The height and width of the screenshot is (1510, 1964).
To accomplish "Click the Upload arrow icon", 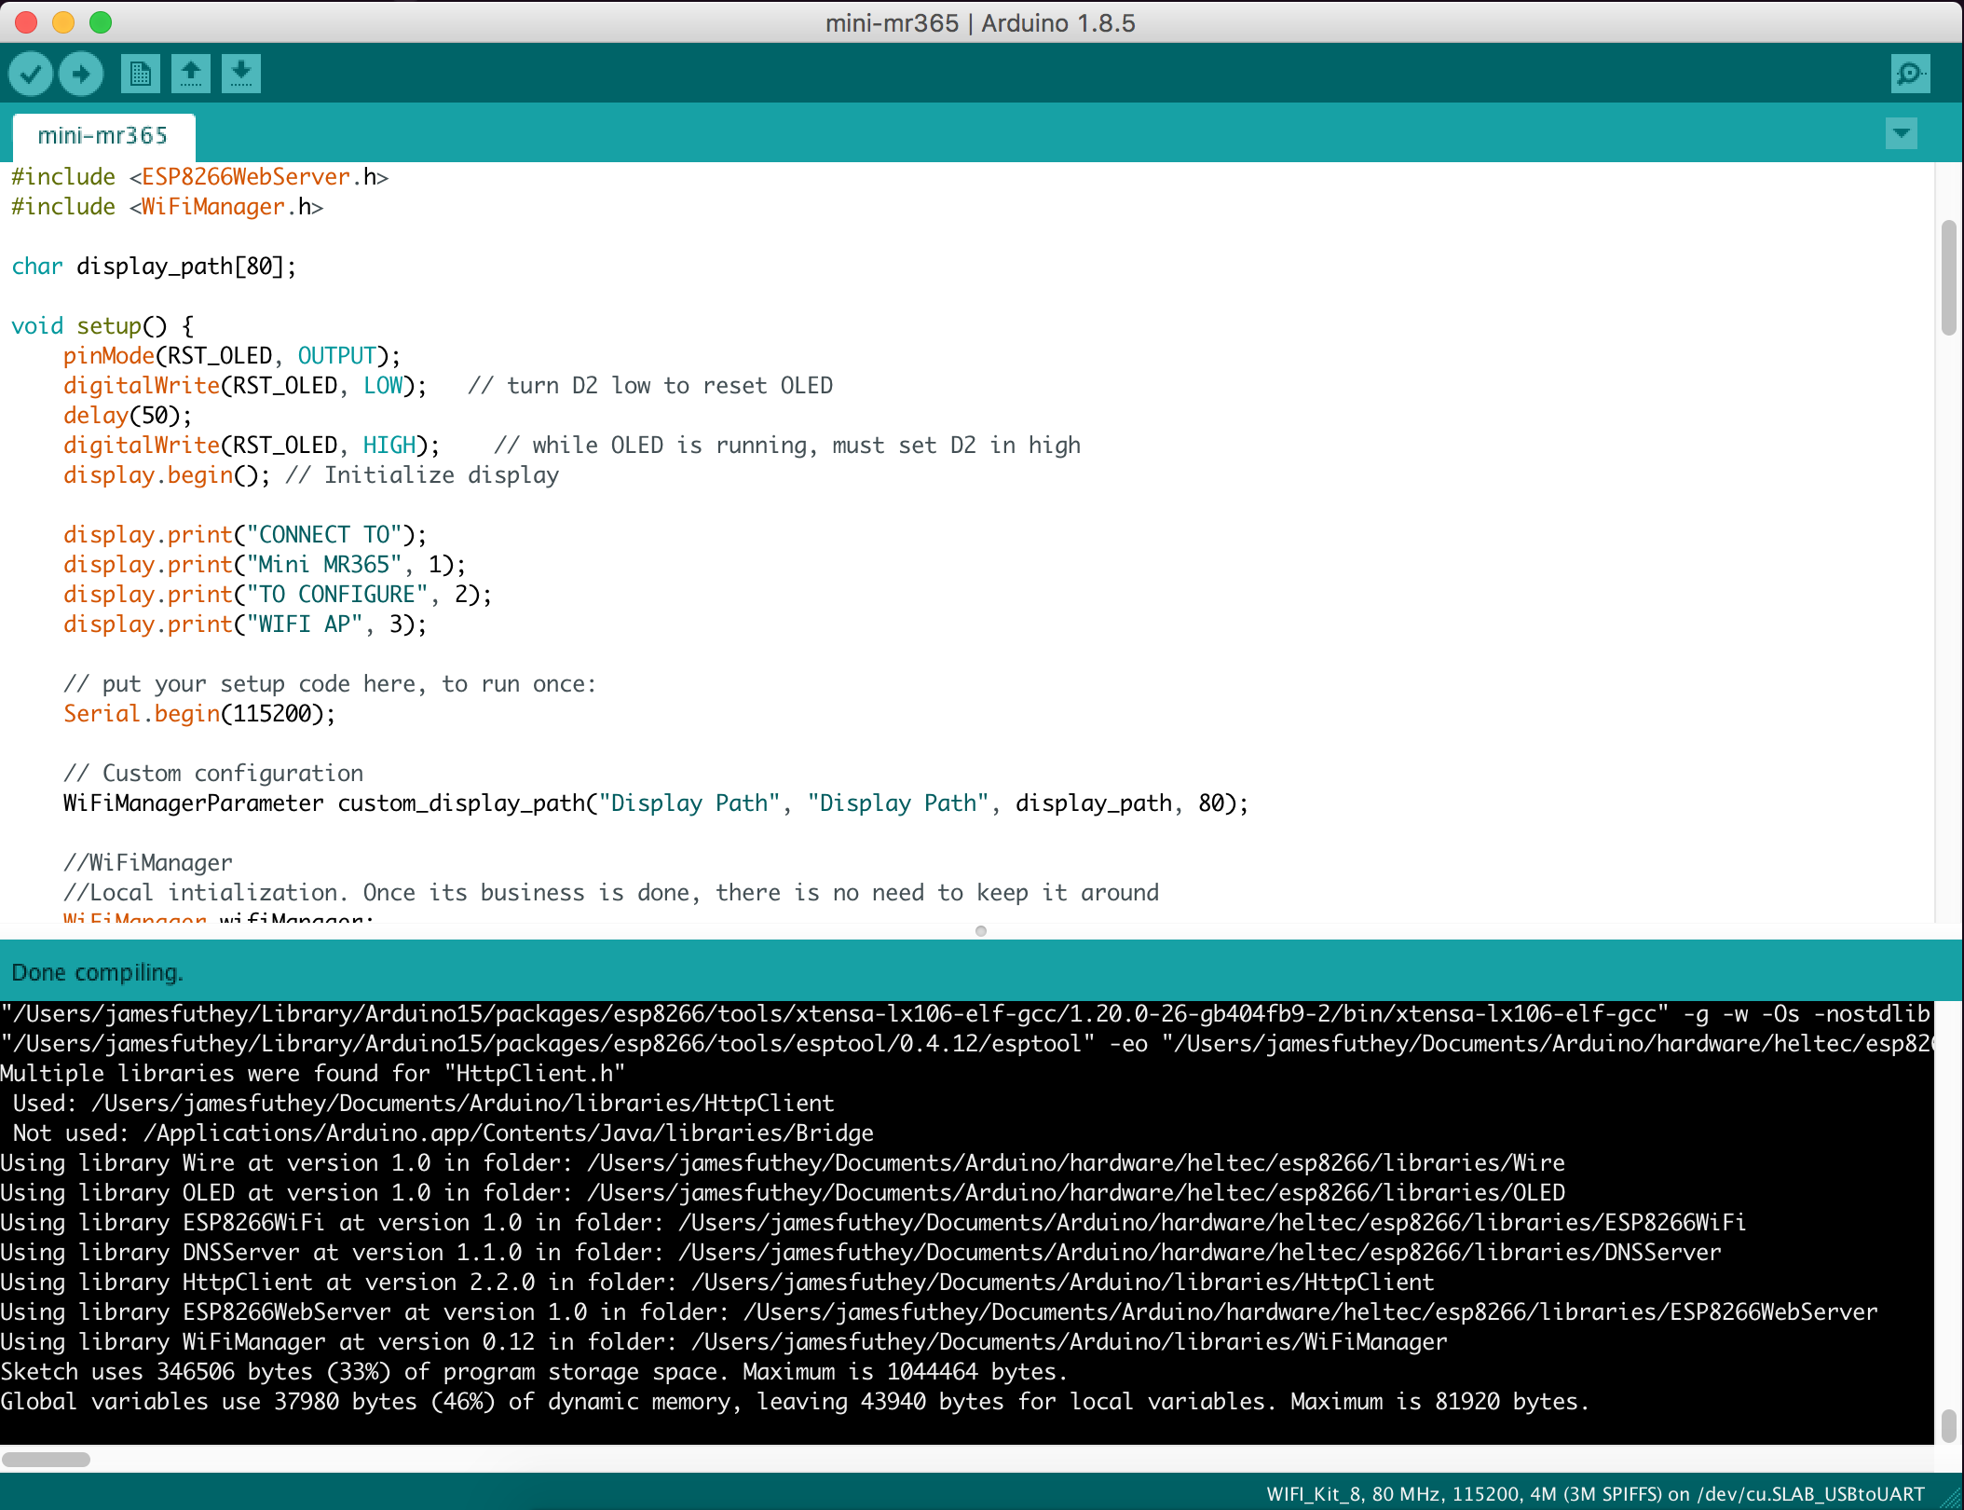I will [x=81, y=74].
